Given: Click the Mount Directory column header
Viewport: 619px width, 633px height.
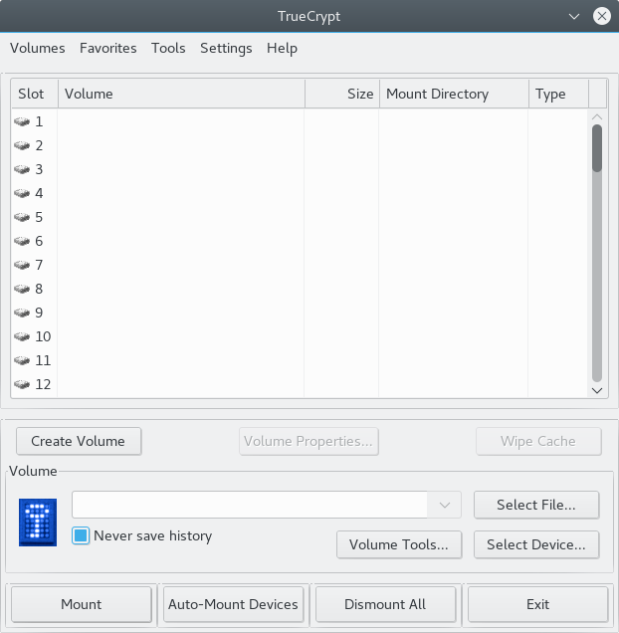Looking at the screenshot, I should click(x=454, y=94).
